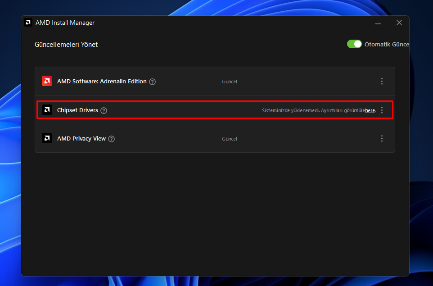
Task: Click the 'here' link for chipset details
Action: tap(370, 110)
